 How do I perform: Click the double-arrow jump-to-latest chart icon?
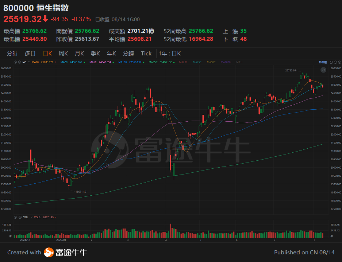tap(323, 70)
